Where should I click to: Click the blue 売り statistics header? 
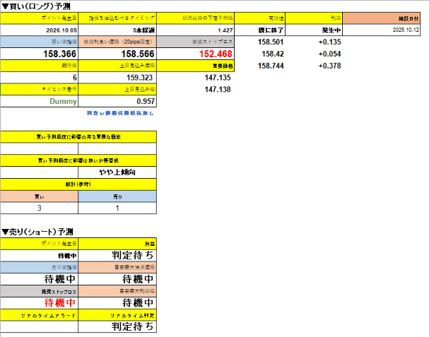[117, 196]
